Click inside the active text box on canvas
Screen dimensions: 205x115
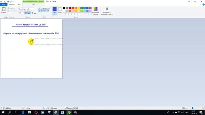click(x=47, y=42)
